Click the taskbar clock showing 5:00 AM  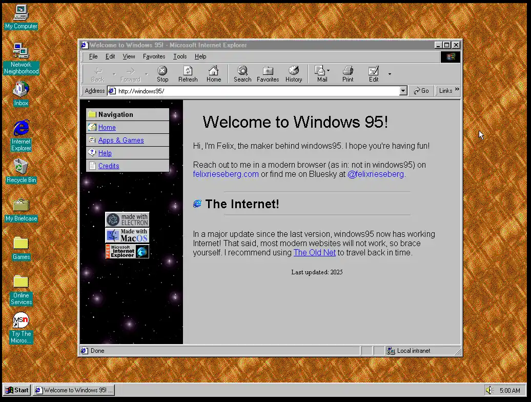509,391
